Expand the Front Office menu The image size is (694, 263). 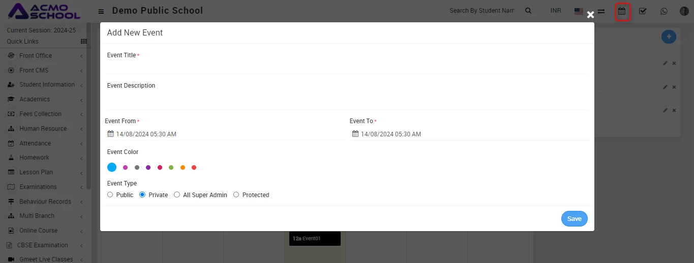coord(36,56)
